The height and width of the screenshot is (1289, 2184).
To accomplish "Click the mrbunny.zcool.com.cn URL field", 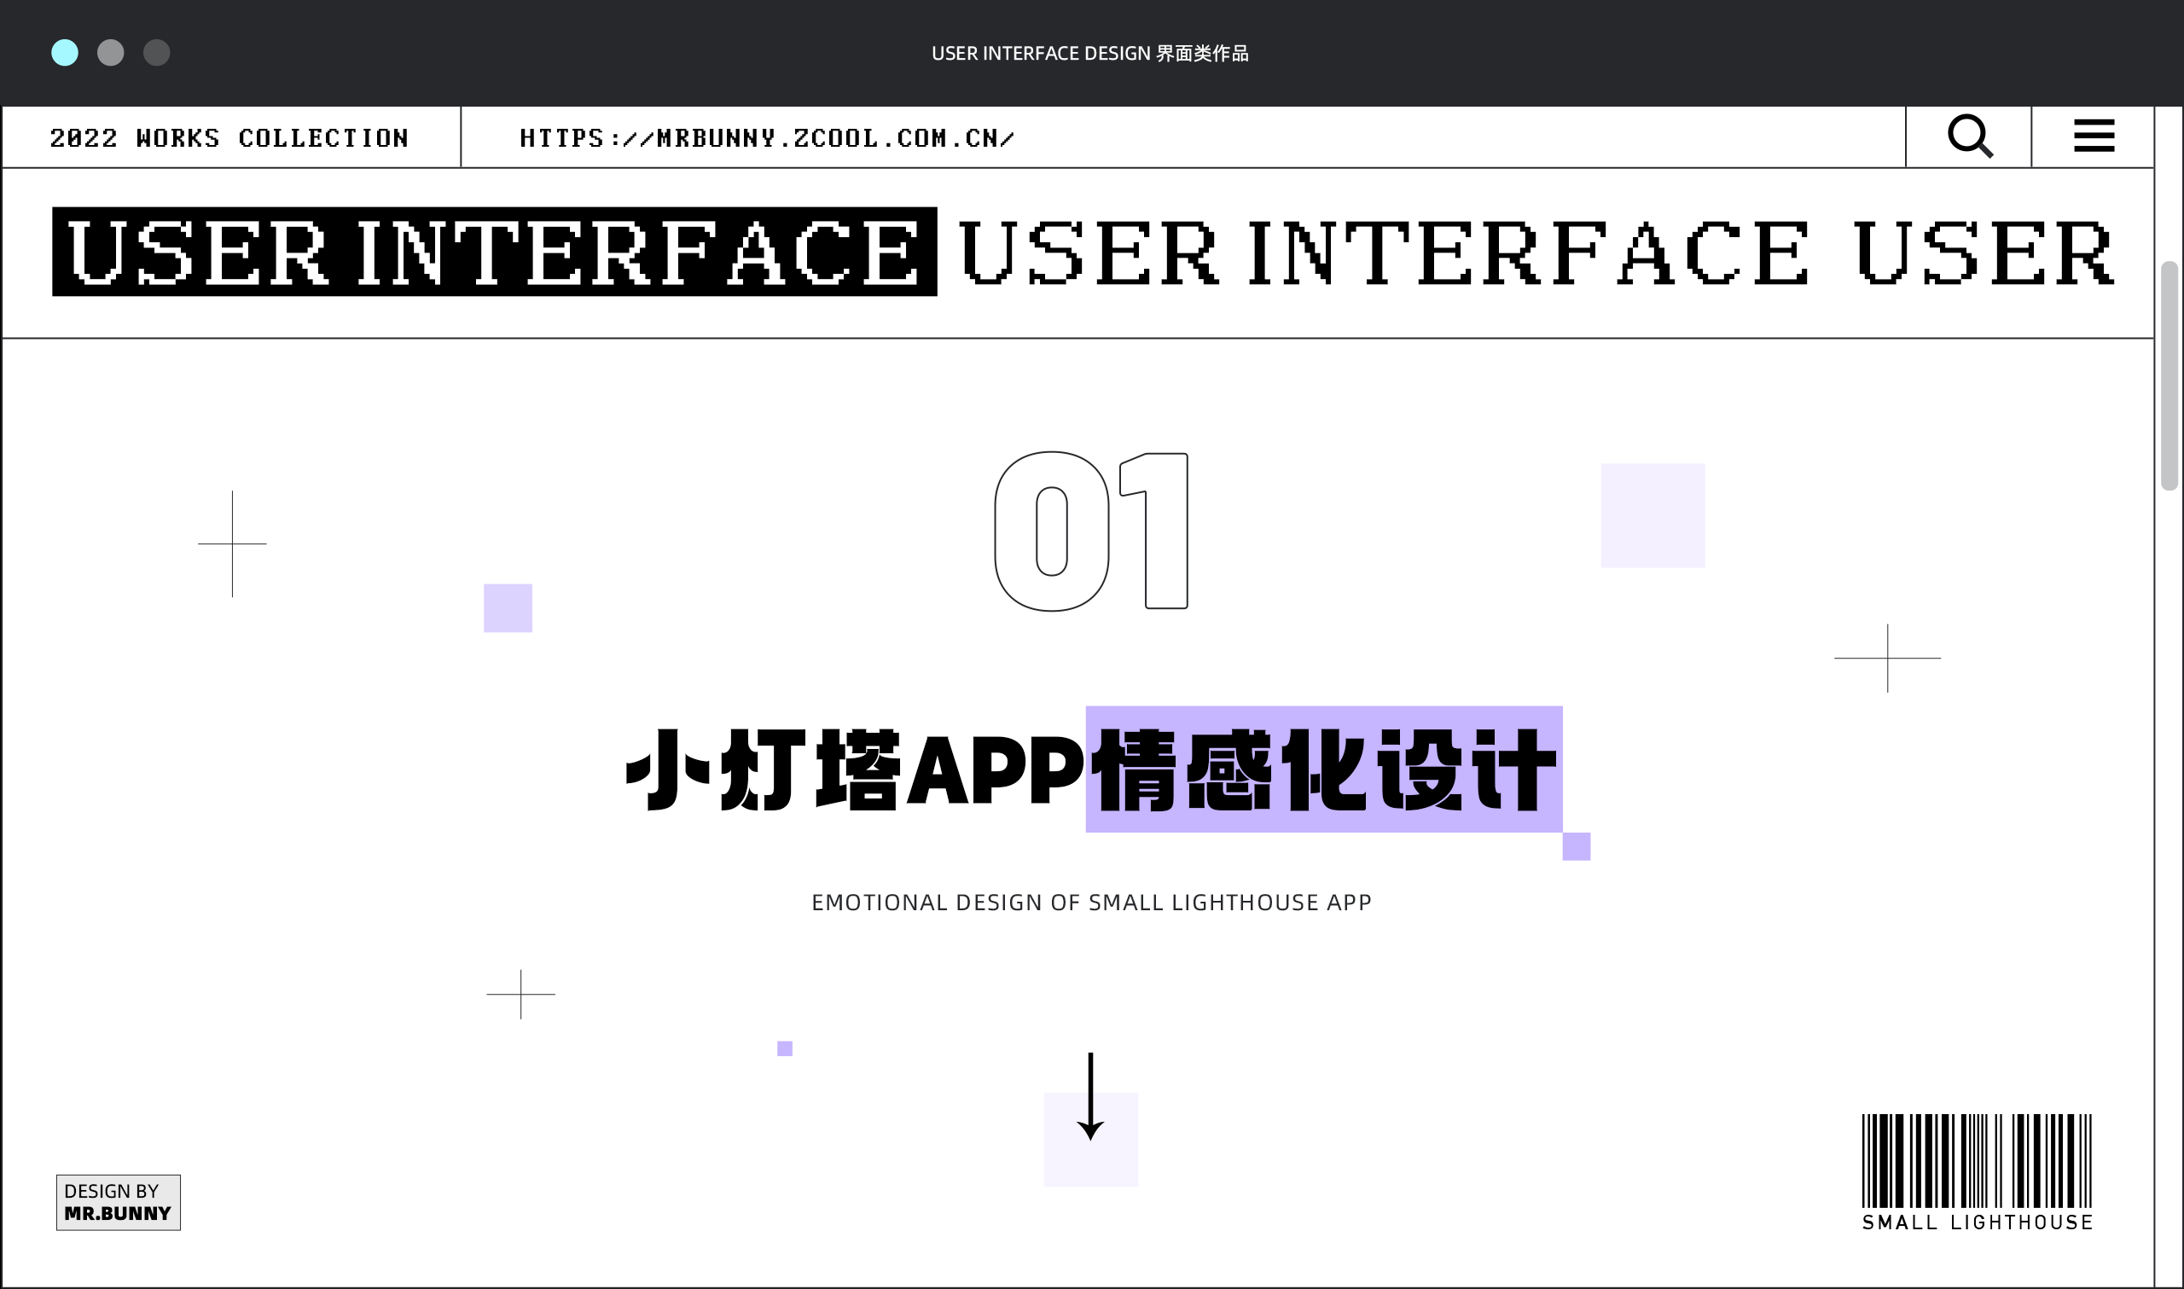I will [x=767, y=138].
